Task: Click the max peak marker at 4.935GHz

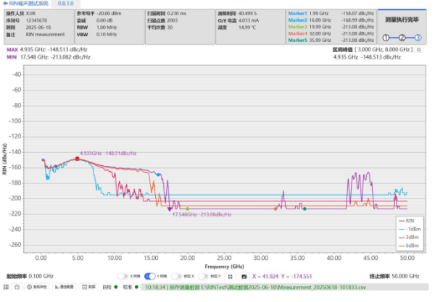Action: pos(77,158)
